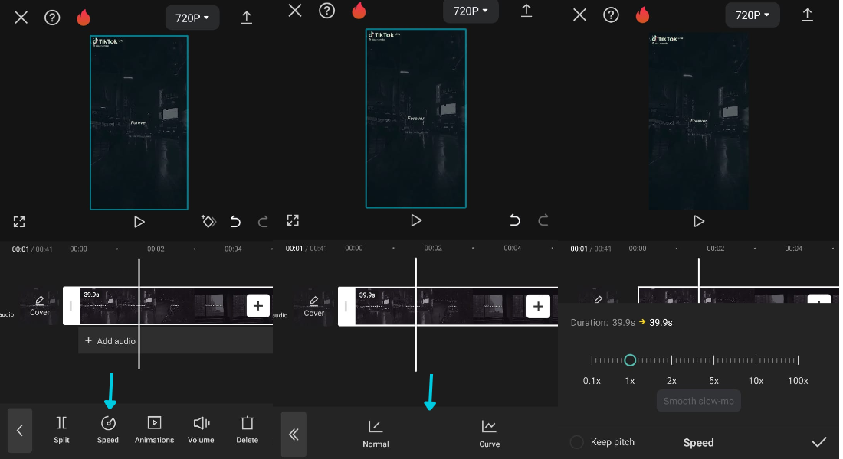
Task: Close the editor in the right panel
Action: [579, 15]
